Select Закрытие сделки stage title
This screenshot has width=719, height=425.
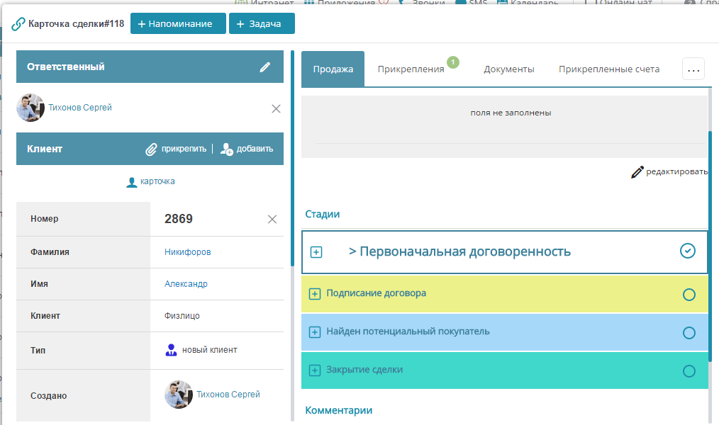tap(364, 370)
